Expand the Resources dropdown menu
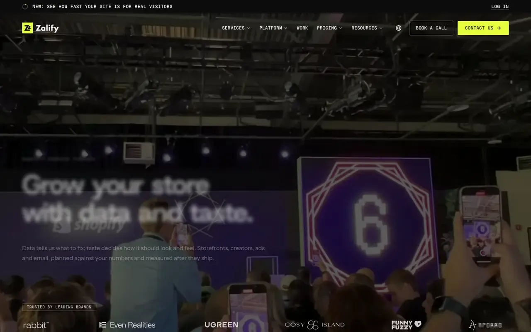 (x=367, y=28)
